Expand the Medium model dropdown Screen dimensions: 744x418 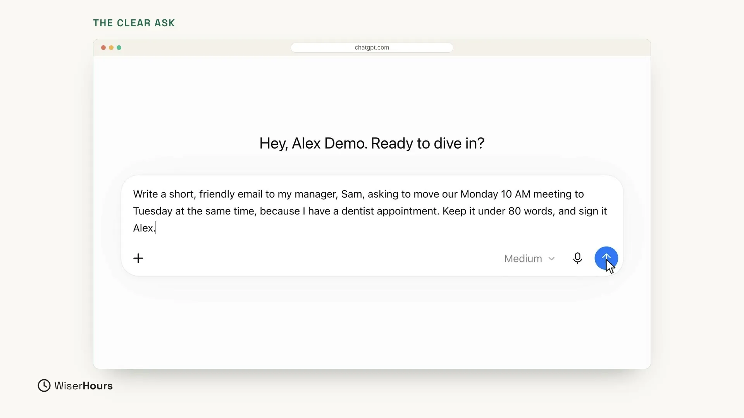[x=529, y=259]
